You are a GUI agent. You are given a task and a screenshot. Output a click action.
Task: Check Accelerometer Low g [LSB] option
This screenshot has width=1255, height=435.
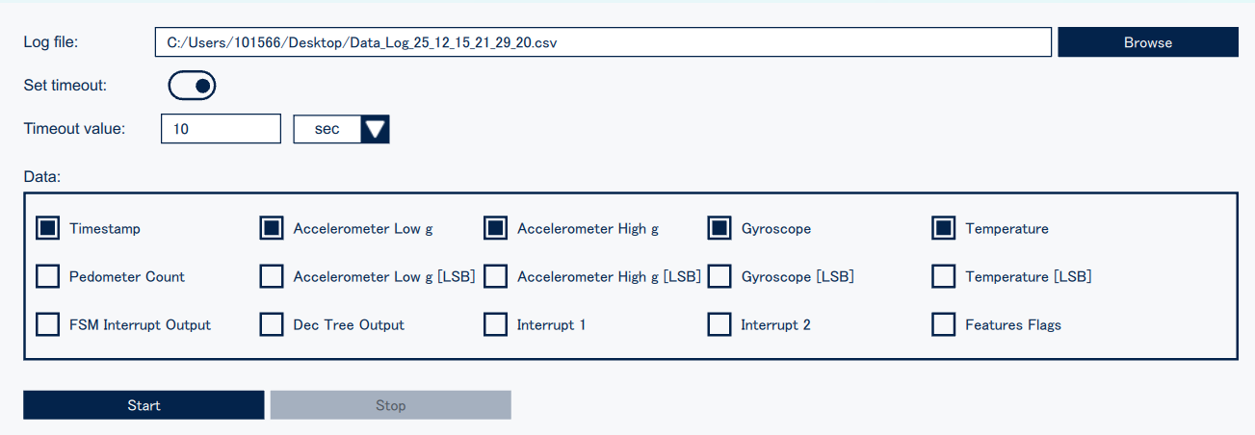tap(272, 277)
